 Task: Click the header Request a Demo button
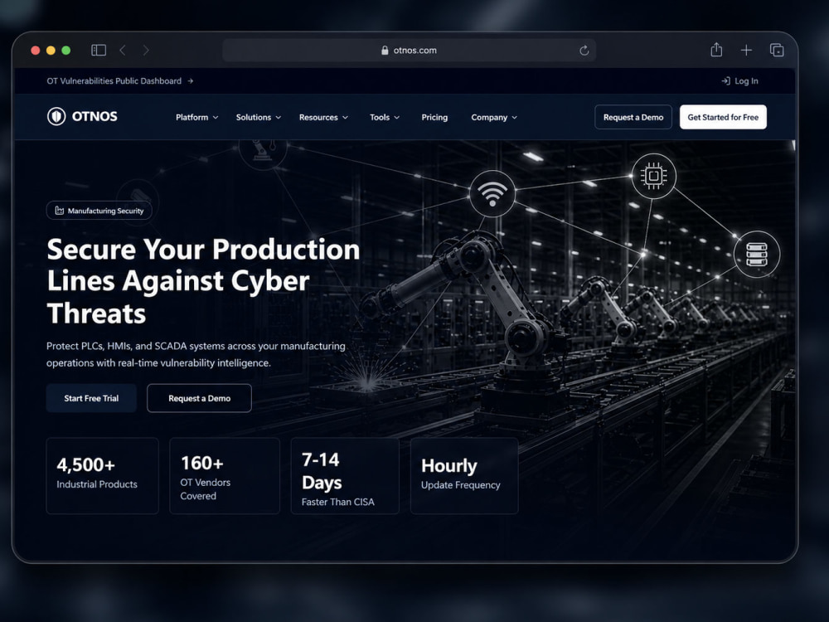tap(633, 117)
